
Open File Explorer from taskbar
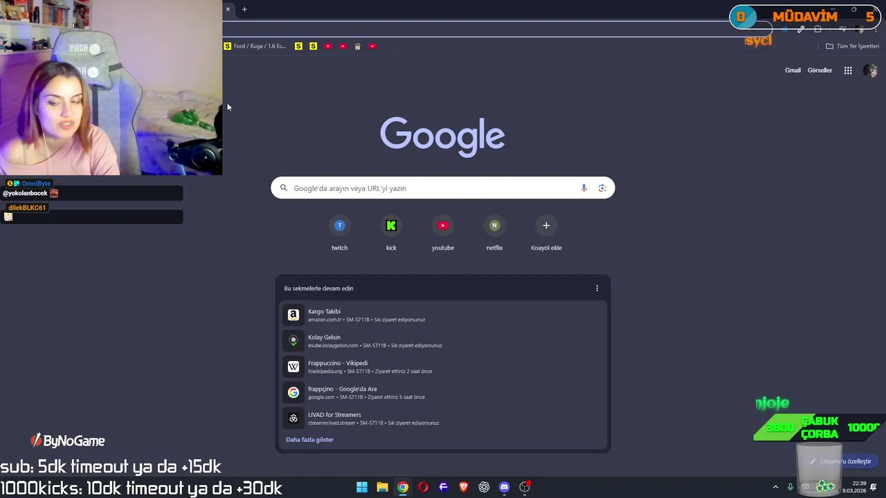point(382,487)
